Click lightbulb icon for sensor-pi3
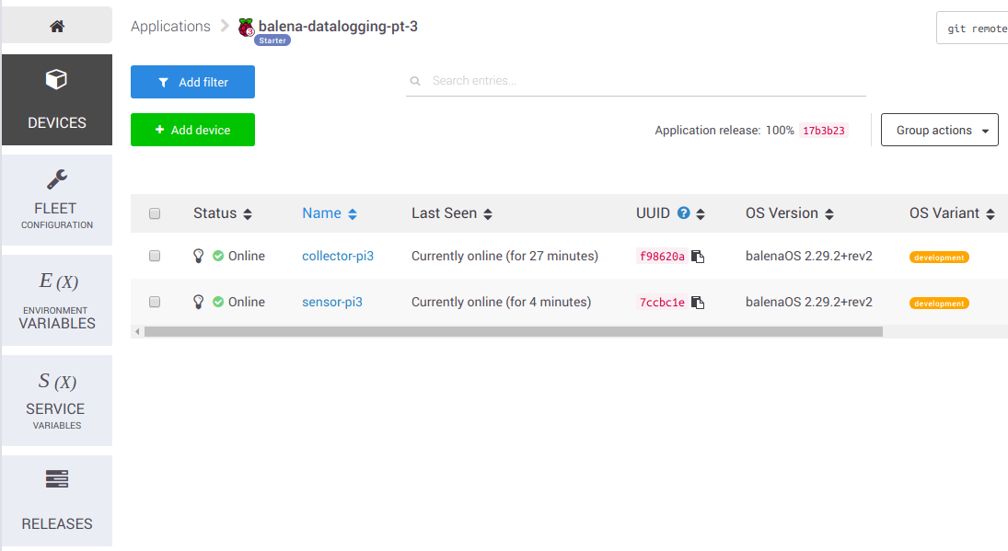 [198, 302]
